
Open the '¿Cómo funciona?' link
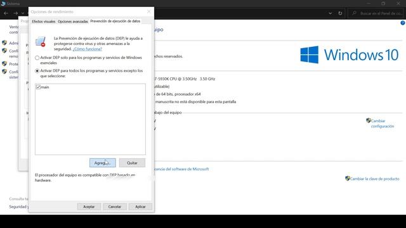point(88,49)
